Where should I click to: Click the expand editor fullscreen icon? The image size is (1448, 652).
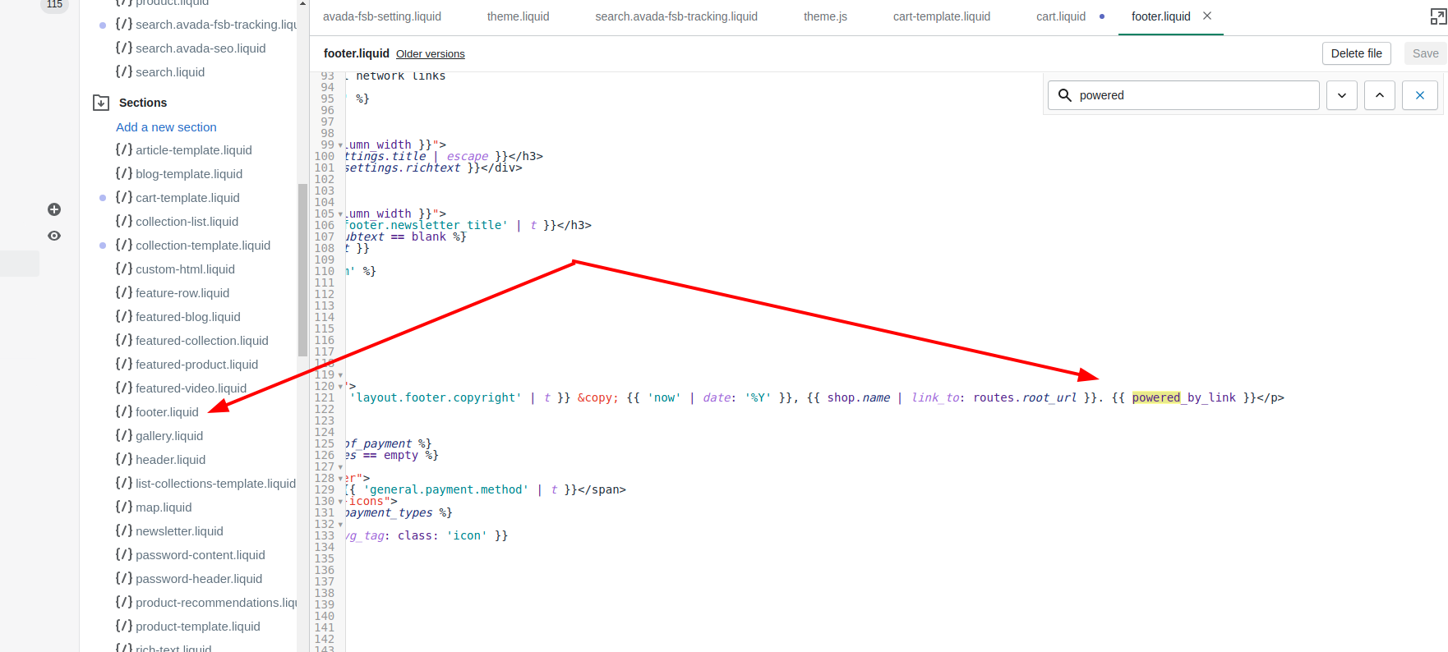[x=1438, y=16]
